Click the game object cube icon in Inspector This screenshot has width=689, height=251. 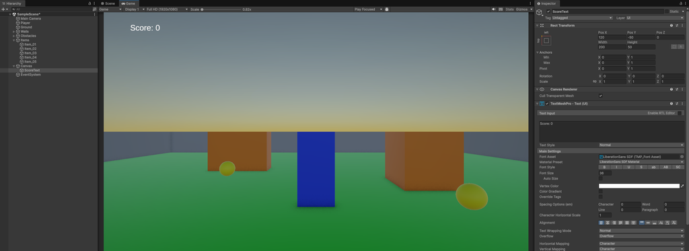[x=539, y=12]
